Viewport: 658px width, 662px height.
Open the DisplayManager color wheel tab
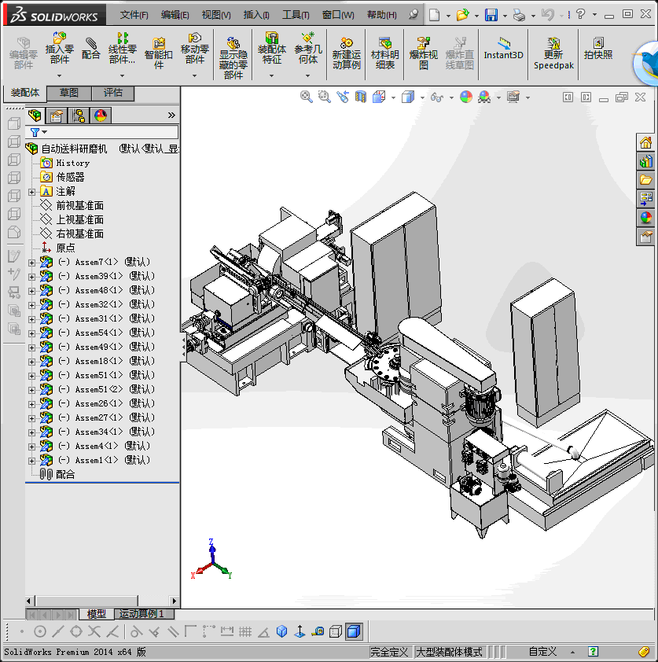[101, 116]
